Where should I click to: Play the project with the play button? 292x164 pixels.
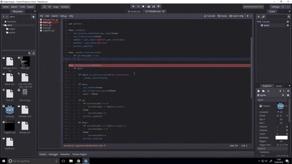click(133, 6)
